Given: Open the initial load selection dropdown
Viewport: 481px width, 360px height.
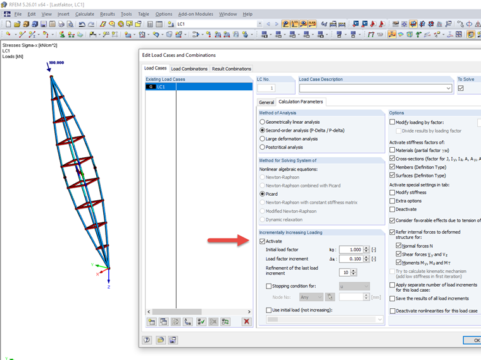Looking at the screenshot, I should point(380,320).
